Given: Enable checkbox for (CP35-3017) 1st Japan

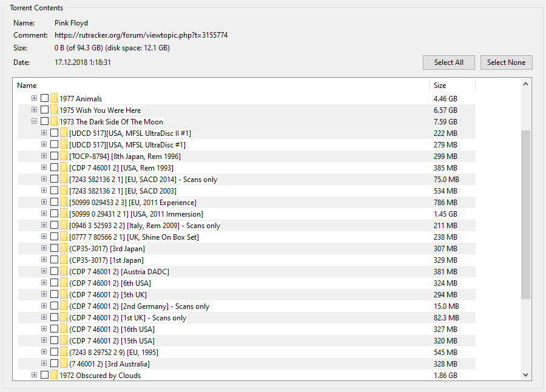Looking at the screenshot, I should 54,260.
